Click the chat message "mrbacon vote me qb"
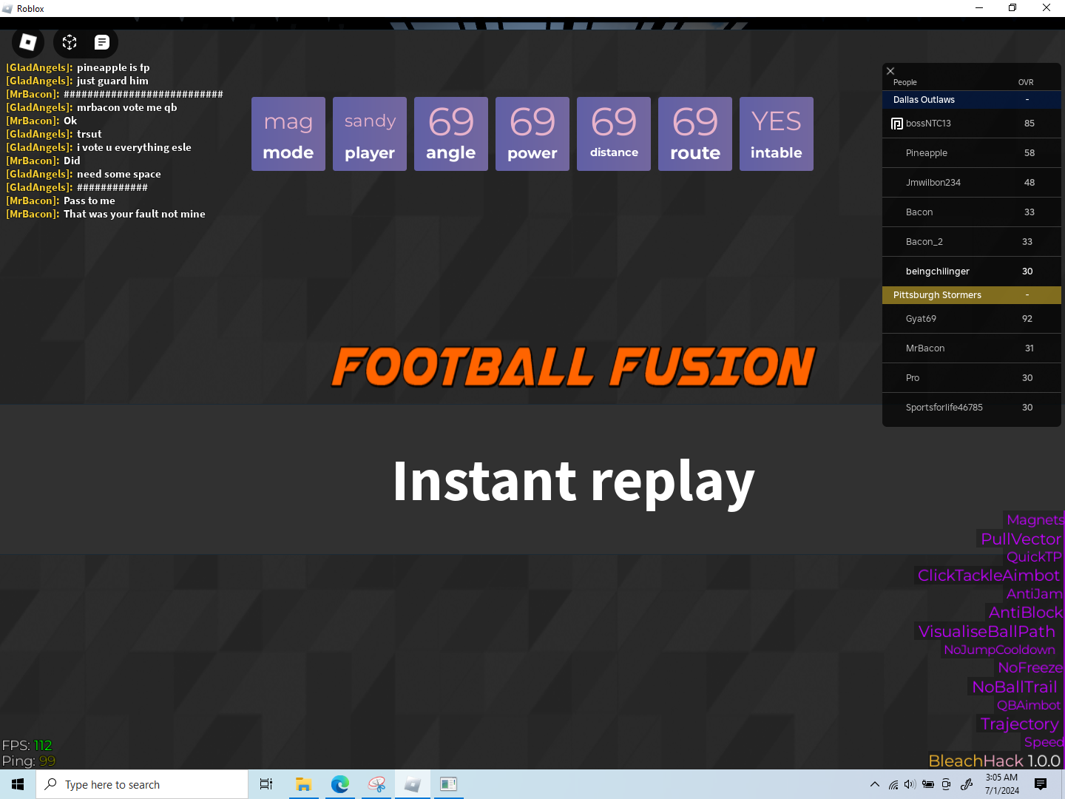The width and height of the screenshot is (1065, 799). pyautogui.click(x=126, y=107)
